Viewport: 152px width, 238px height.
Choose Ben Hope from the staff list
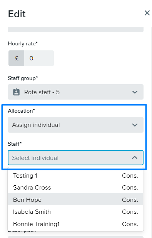coord(75,199)
